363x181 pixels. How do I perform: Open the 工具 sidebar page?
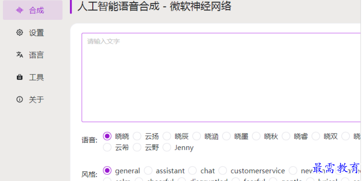(33, 77)
